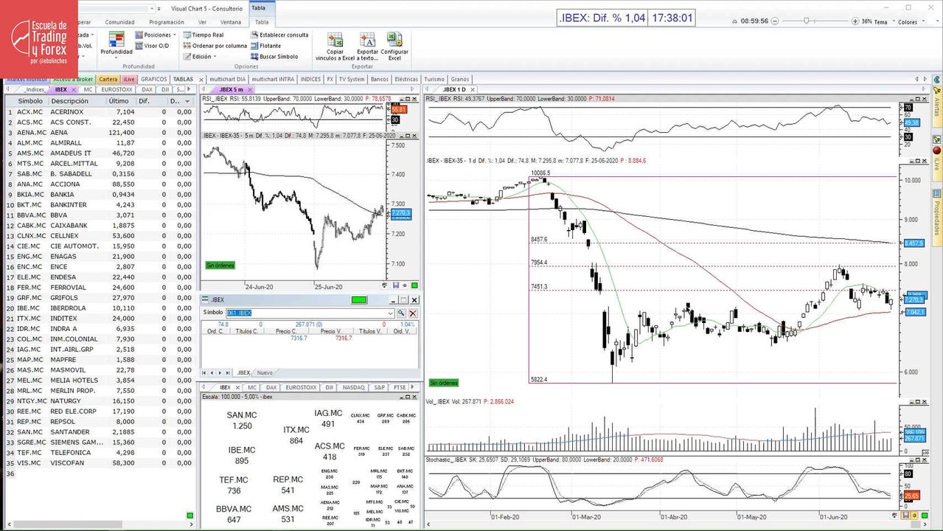Click the Último column header
Viewport: 943px width, 531px height.
118,101
